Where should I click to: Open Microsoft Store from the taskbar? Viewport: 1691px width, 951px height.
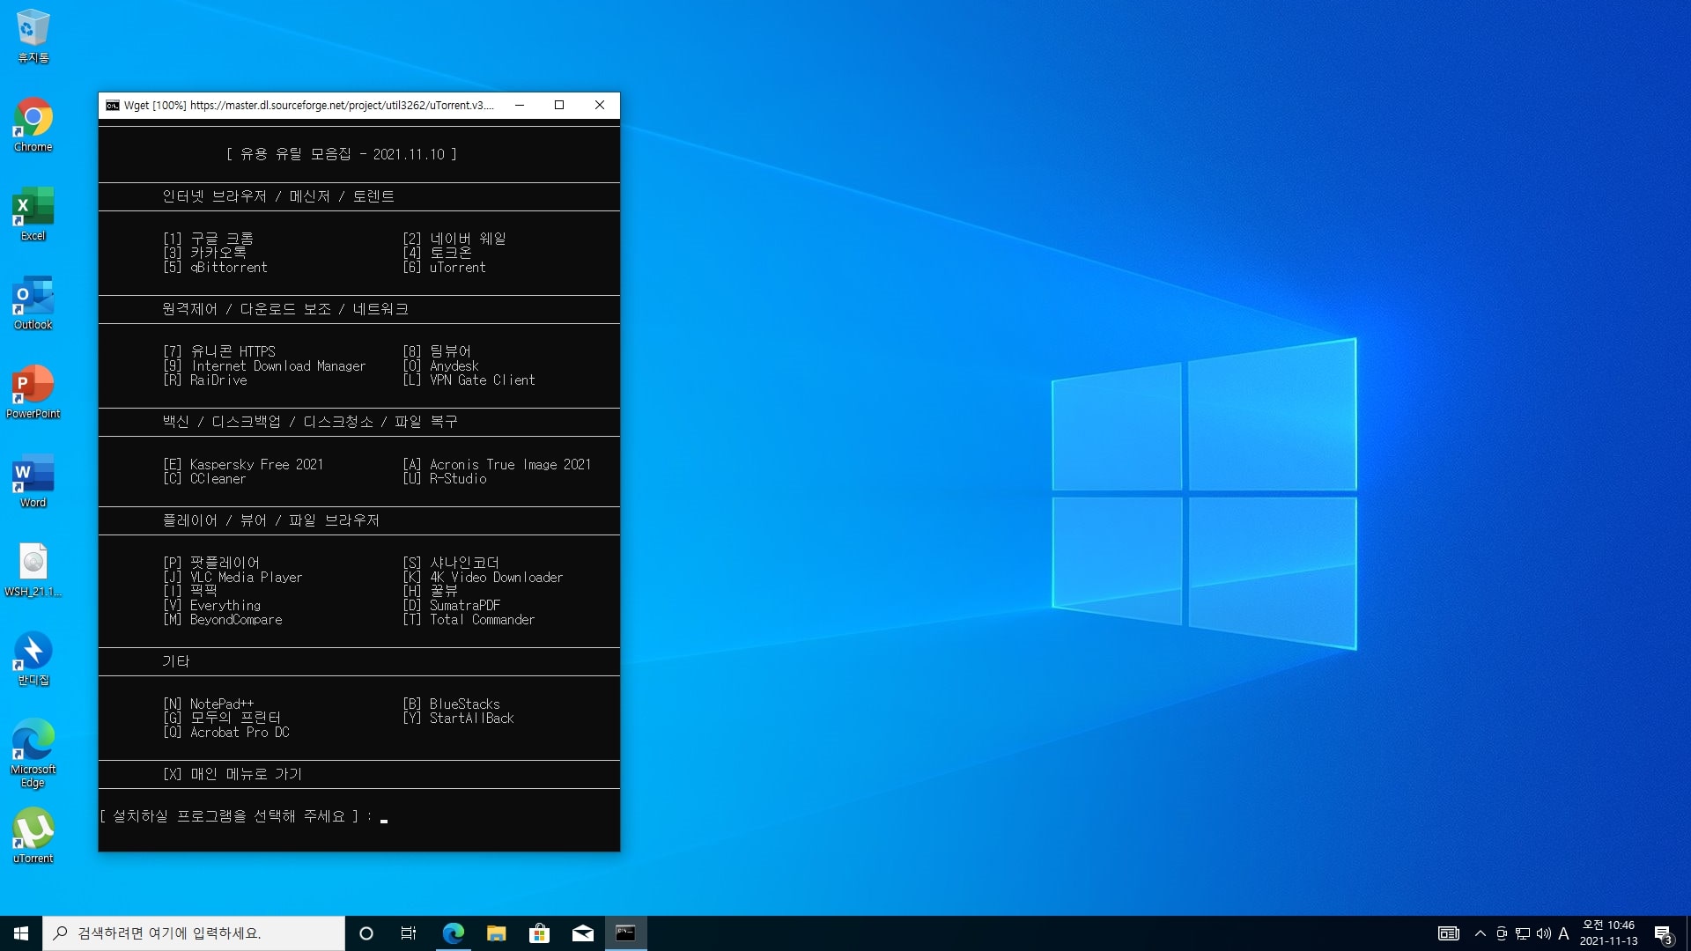click(x=539, y=933)
